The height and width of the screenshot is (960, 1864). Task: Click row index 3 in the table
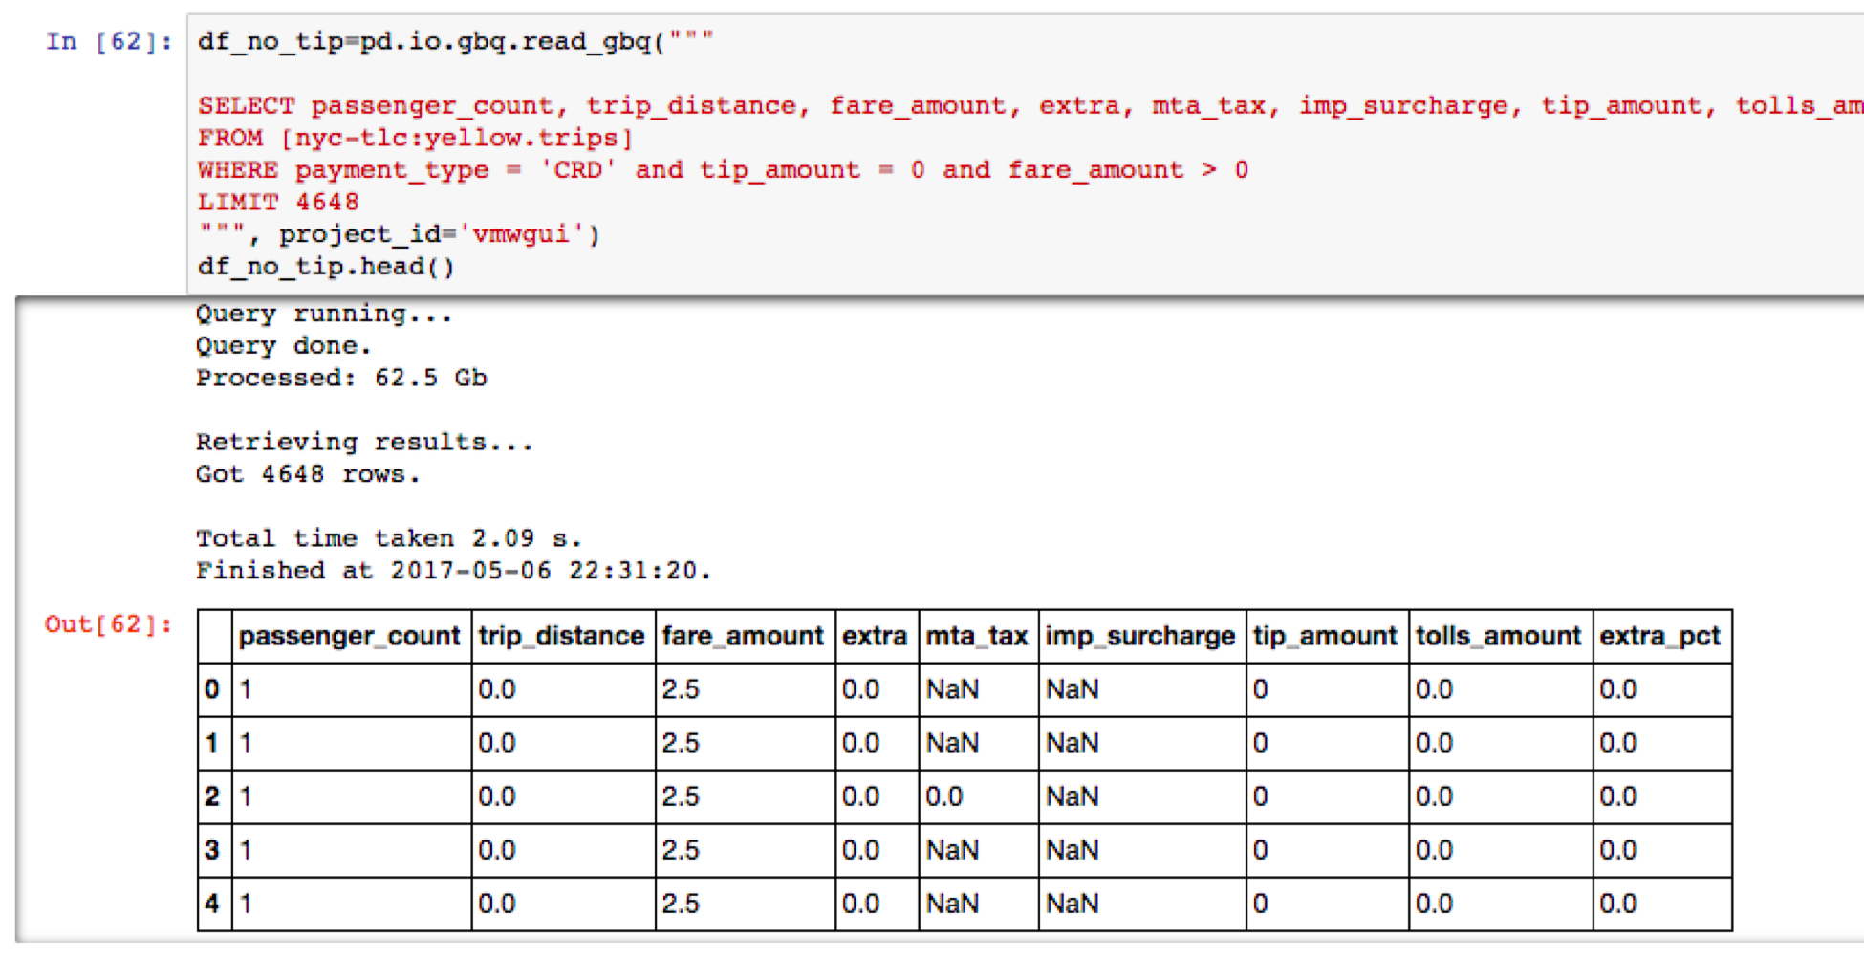213,850
